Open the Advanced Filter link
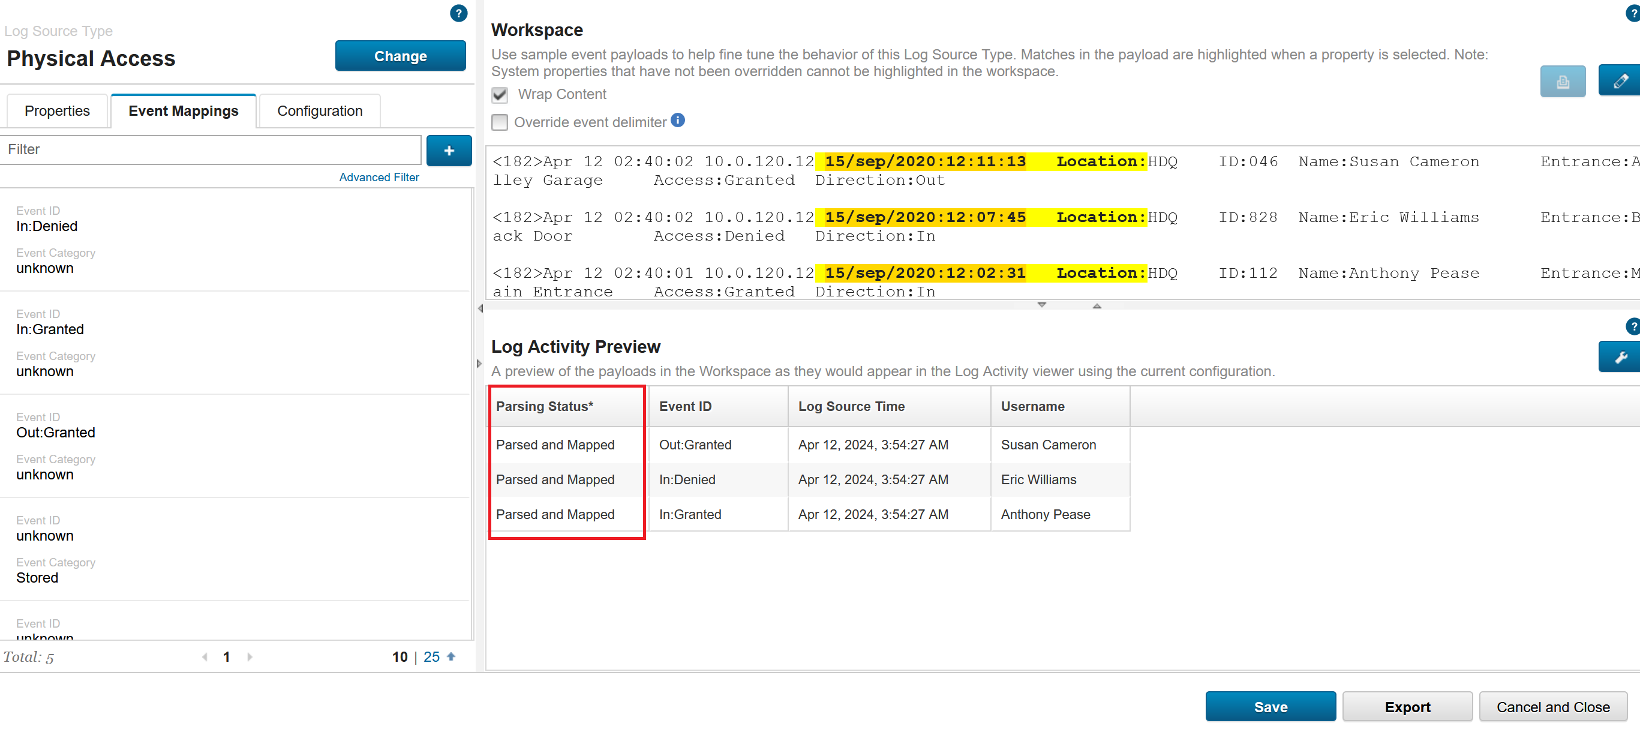1640x732 pixels. (x=379, y=177)
